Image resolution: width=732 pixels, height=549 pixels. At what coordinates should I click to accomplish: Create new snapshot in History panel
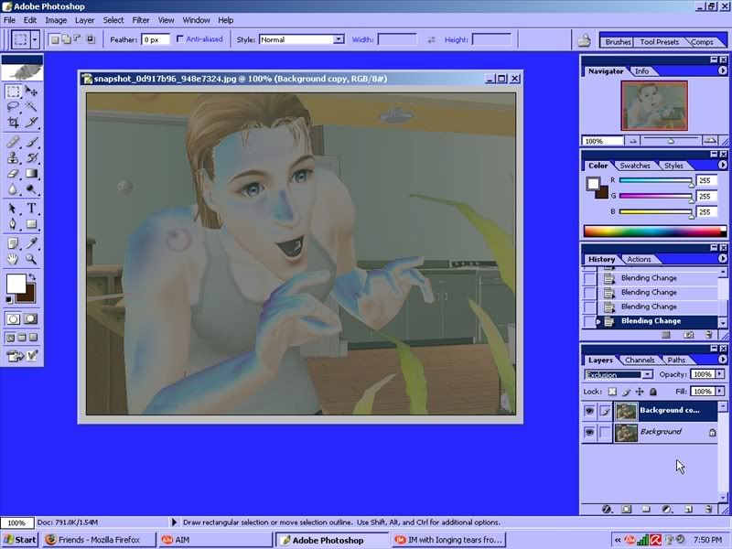(x=688, y=335)
